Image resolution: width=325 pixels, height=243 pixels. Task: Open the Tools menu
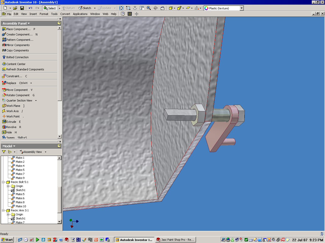tap(54, 14)
